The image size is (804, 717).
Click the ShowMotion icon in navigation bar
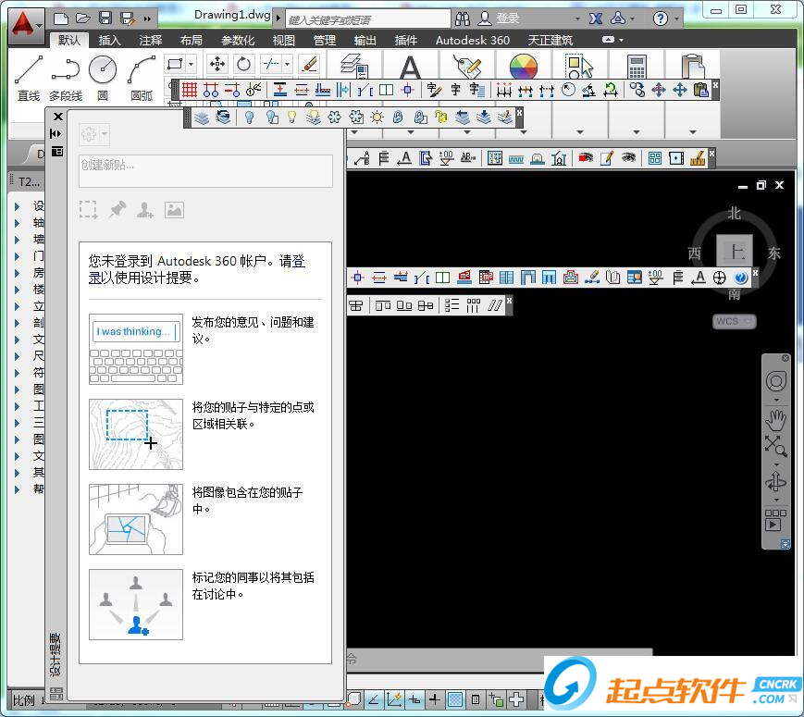pyautogui.click(x=775, y=520)
